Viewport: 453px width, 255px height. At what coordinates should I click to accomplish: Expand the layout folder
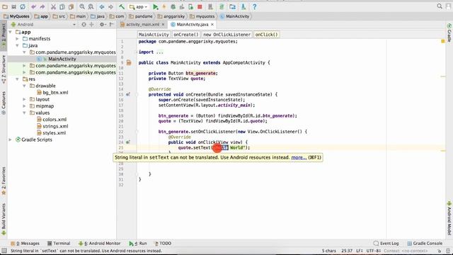click(x=24, y=99)
